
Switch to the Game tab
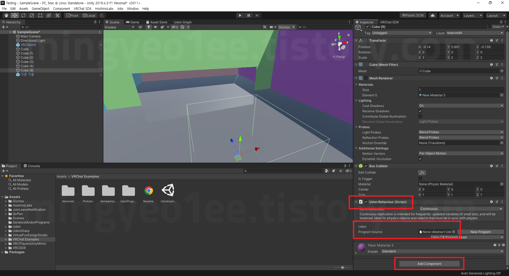point(133,22)
